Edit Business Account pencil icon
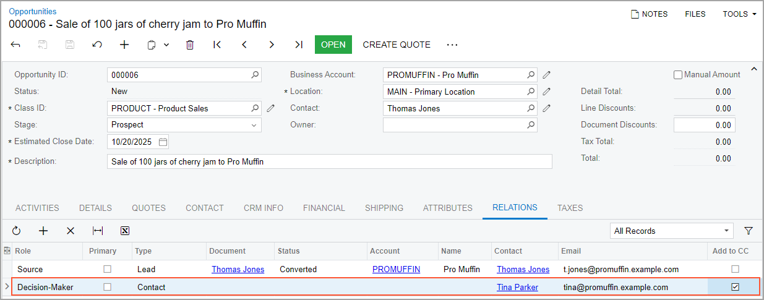 pos(546,75)
